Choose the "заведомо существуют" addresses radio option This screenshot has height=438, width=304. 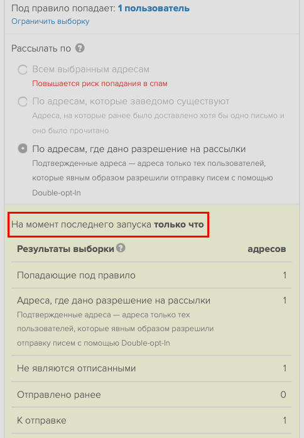[23, 101]
